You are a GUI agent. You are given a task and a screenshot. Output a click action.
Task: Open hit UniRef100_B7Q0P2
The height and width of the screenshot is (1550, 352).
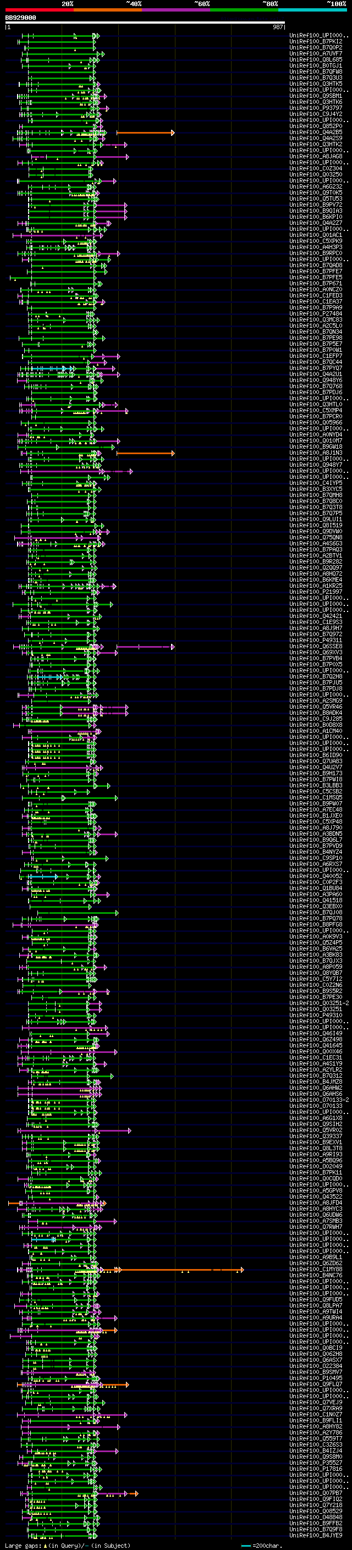pos(316,48)
